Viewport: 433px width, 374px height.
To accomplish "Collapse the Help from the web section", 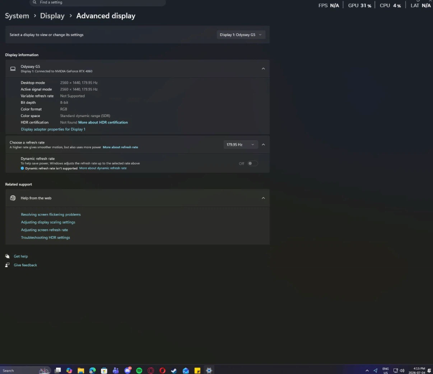I will (x=263, y=198).
